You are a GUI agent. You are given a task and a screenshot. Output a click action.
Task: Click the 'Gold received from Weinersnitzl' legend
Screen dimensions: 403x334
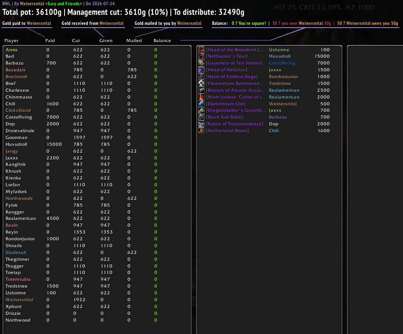click(x=93, y=23)
